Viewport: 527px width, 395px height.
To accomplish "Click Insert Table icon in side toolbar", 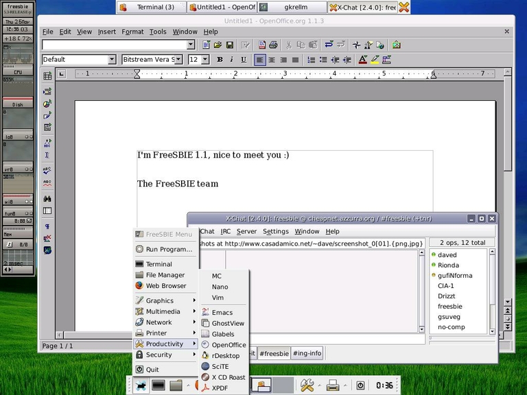I will tap(47, 76).
